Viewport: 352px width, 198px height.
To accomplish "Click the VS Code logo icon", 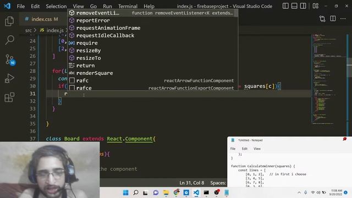I will (x=7, y=6).
